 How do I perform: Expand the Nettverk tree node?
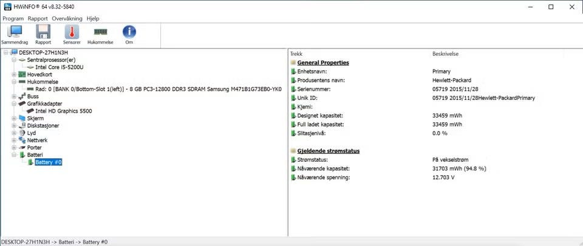tap(14, 140)
